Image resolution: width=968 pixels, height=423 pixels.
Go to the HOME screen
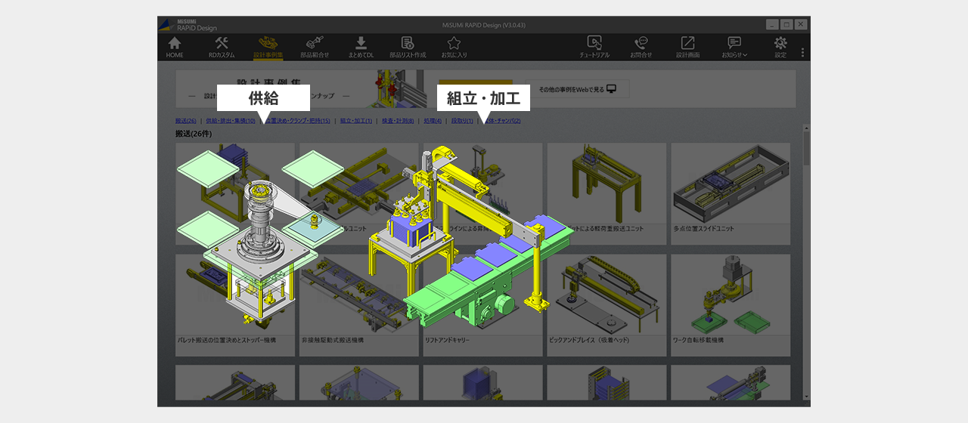point(175,47)
